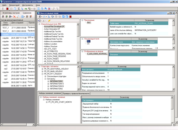Select Address Structure tree item

pyautogui.click(x=51, y=46)
